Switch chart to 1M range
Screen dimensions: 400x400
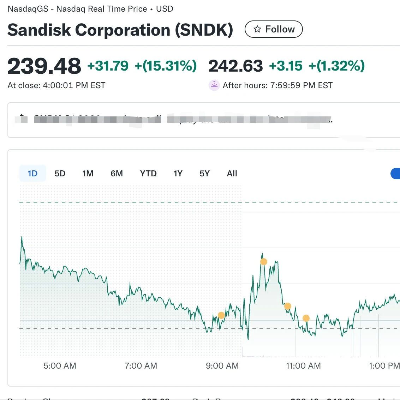point(88,174)
